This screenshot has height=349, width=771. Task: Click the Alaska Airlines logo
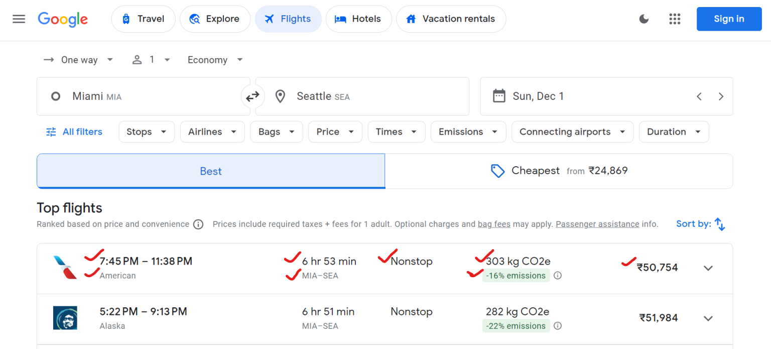[65, 318]
